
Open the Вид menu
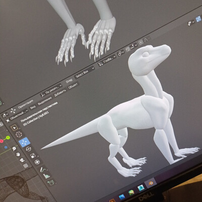[33, 107]
